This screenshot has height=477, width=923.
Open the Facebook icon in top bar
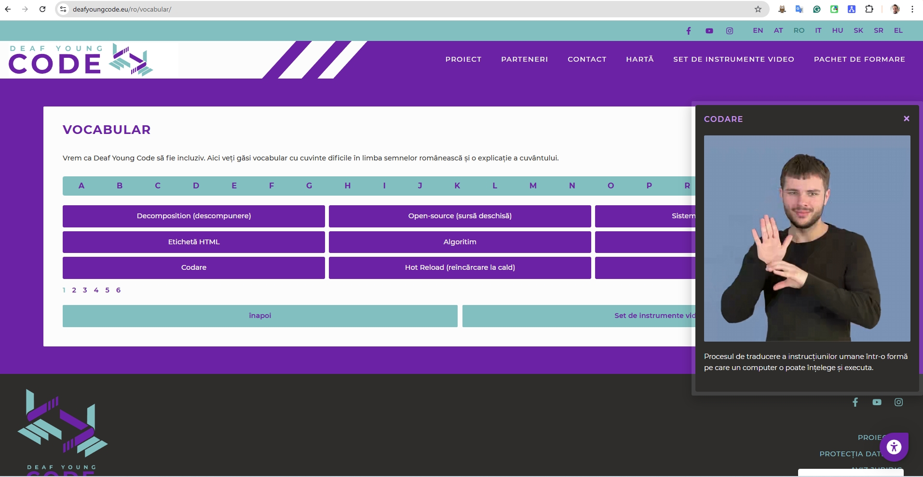click(689, 31)
